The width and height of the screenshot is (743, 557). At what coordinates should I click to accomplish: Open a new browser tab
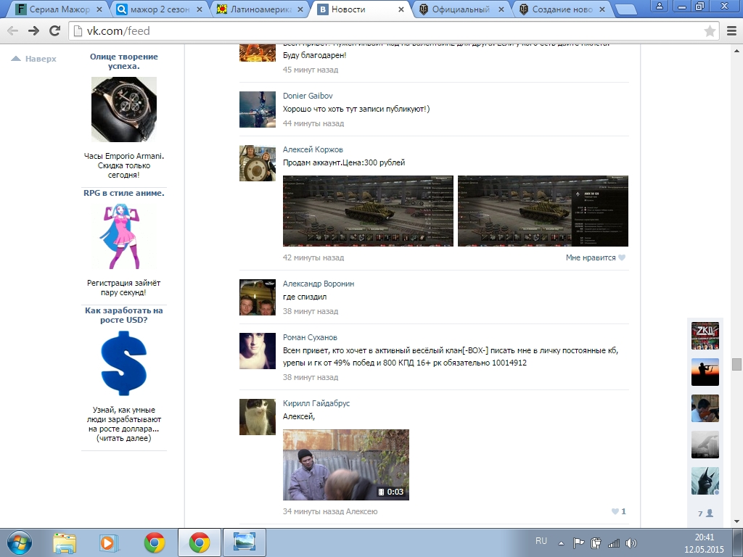coord(625,9)
